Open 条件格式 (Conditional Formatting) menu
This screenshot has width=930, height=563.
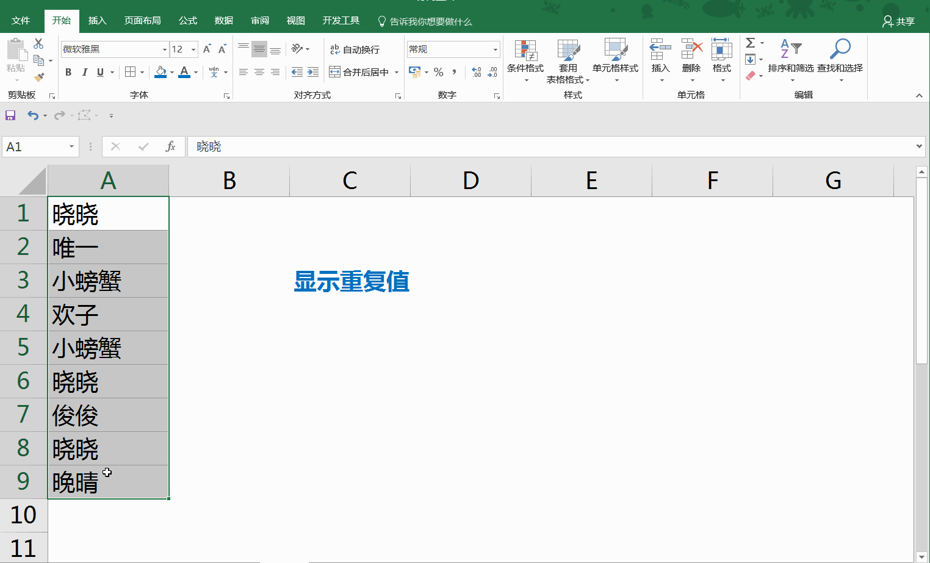pyautogui.click(x=525, y=59)
